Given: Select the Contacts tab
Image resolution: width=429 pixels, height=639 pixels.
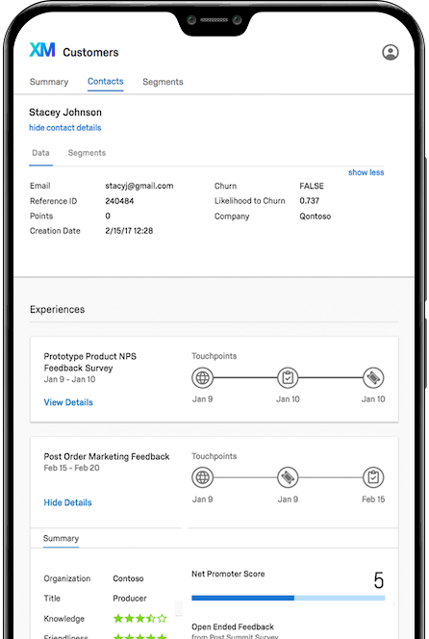Looking at the screenshot, I should pos(106,81).
